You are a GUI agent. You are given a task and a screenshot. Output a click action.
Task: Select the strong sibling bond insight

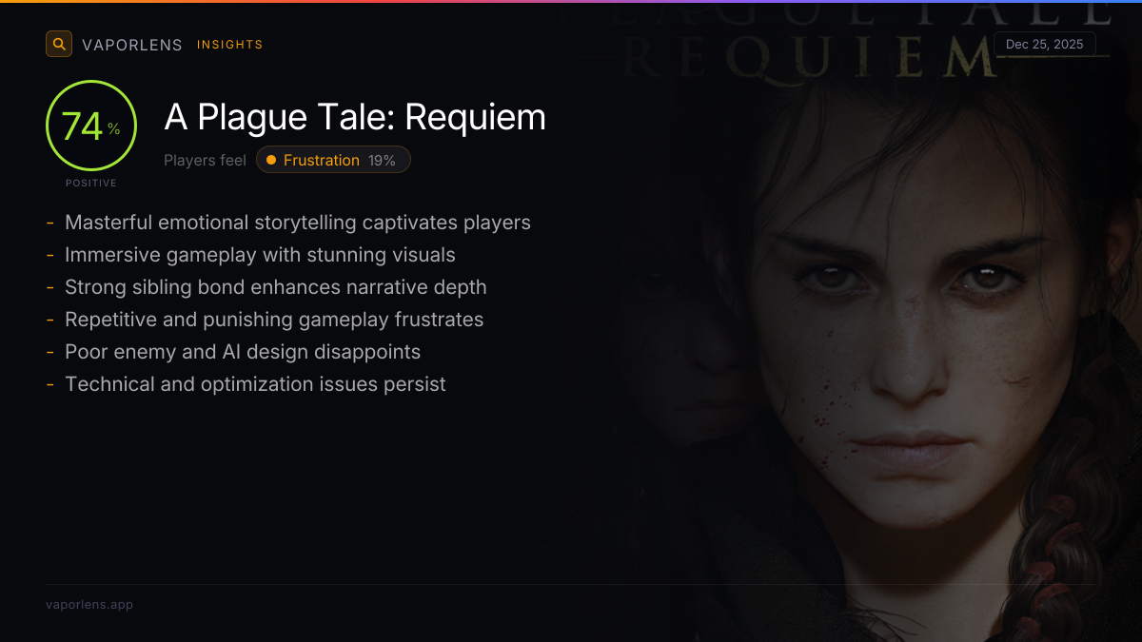click(275, 287)
